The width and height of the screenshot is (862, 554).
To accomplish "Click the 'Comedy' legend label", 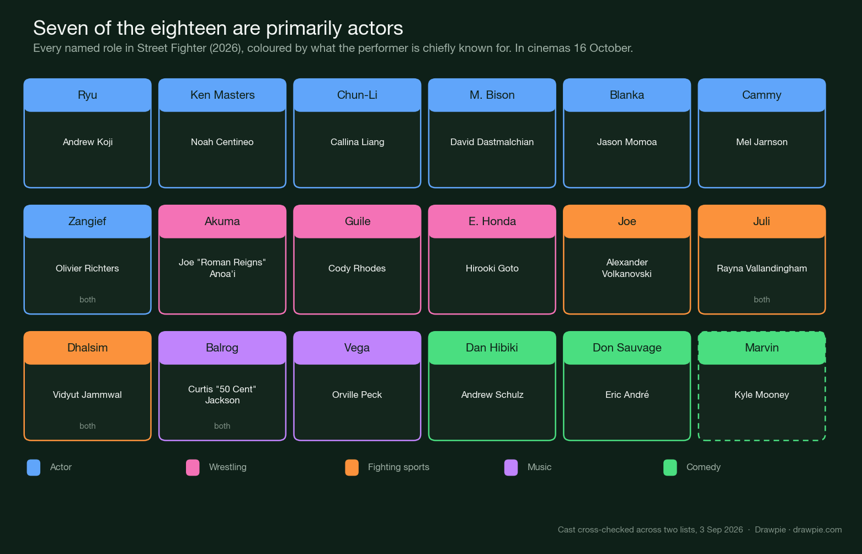I will (x=703, y=467).
